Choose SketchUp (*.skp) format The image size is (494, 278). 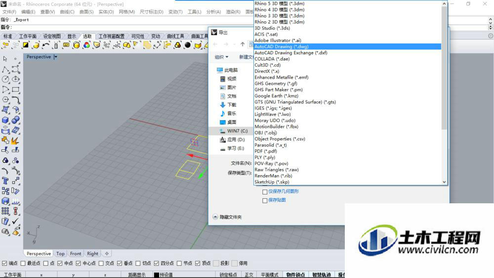347,182
